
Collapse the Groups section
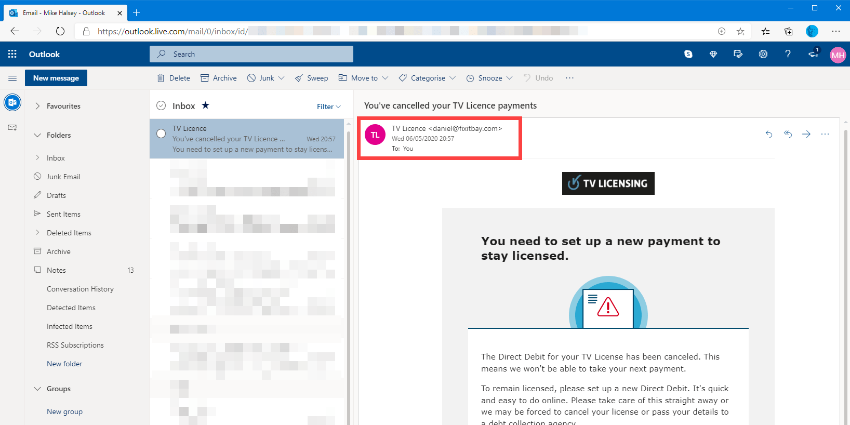click(x=37, y=389)
